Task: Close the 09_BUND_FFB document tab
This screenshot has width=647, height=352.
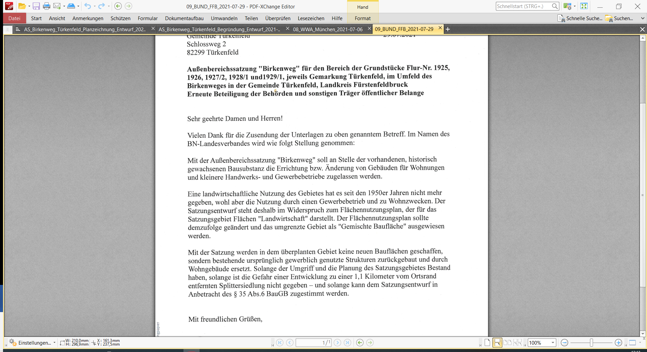Action: [x=440, y=28]
